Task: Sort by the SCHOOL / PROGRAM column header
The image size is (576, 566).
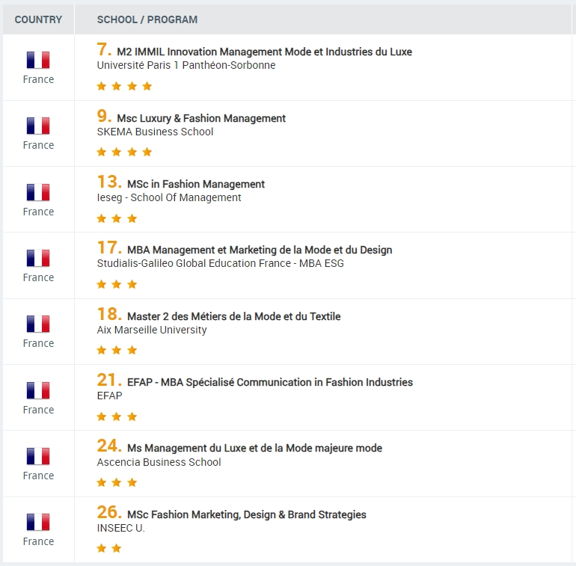Action: [147, 19]
